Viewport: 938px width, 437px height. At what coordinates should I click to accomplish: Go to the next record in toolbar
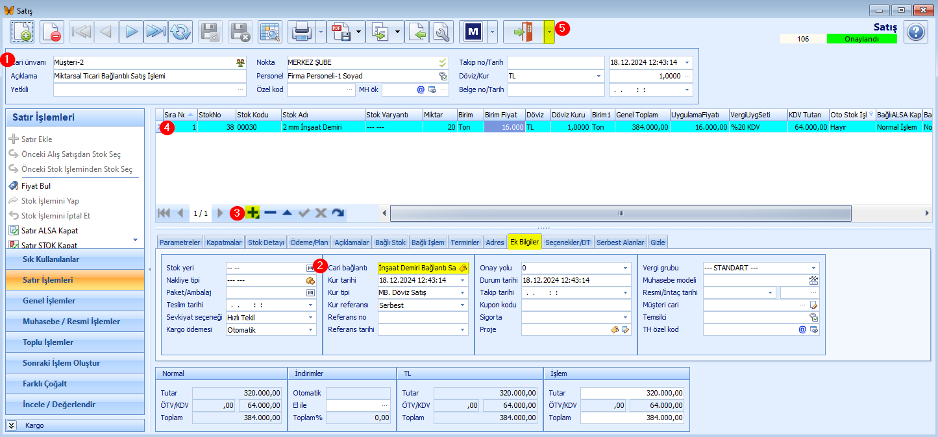pyautogui.click(x=132, y=31)
